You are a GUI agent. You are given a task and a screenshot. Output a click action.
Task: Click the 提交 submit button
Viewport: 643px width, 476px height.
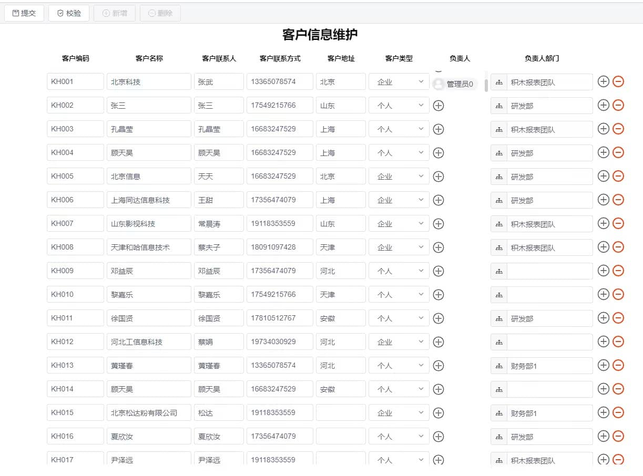coord(24,13)
